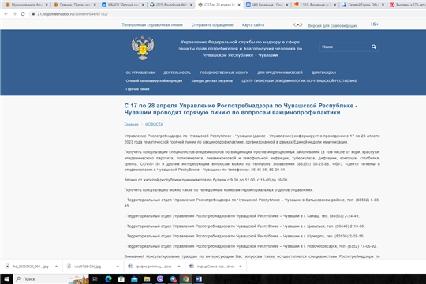
Task: Click the site search input field
Action: click(x=345, y=47)
